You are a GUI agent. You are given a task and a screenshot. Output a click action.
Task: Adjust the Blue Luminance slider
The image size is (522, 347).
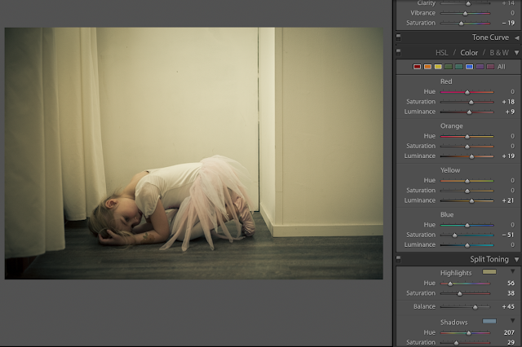click(x=467, y=245)
